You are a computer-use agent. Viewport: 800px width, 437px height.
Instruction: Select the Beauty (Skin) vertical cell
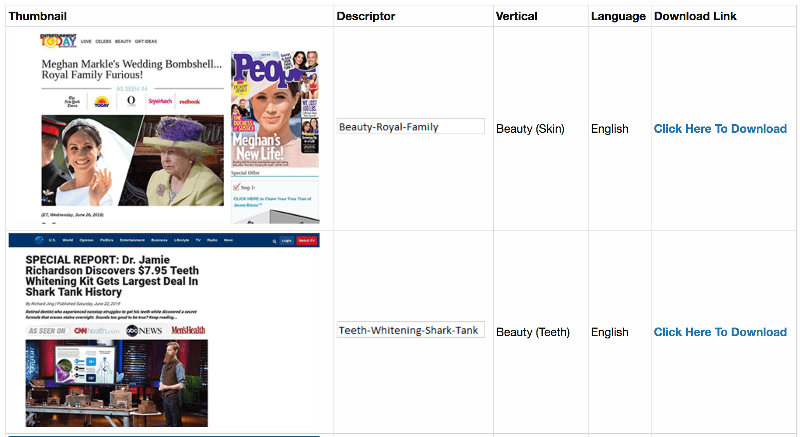(530, 128)
